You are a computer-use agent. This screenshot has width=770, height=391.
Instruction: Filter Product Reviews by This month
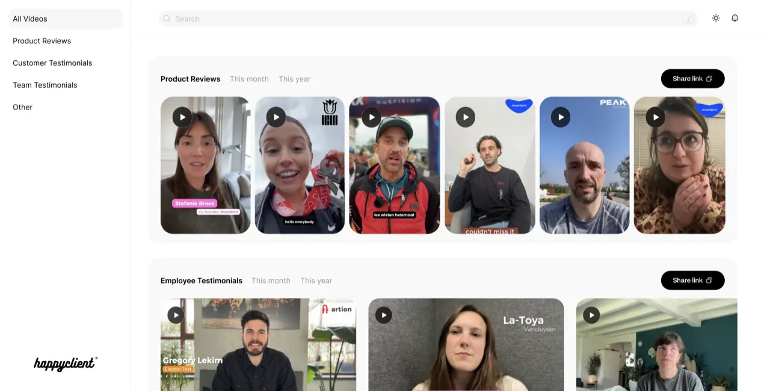(249, 79)
